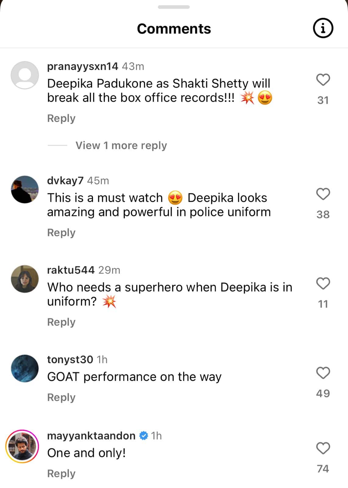
Task: Reply to tonyst30's comment
Action: 61,397
